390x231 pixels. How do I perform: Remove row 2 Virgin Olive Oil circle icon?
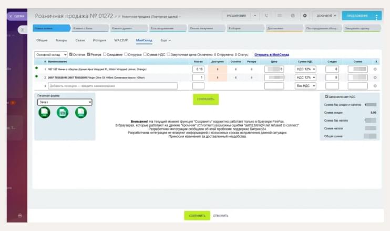(x=375, y=78)
